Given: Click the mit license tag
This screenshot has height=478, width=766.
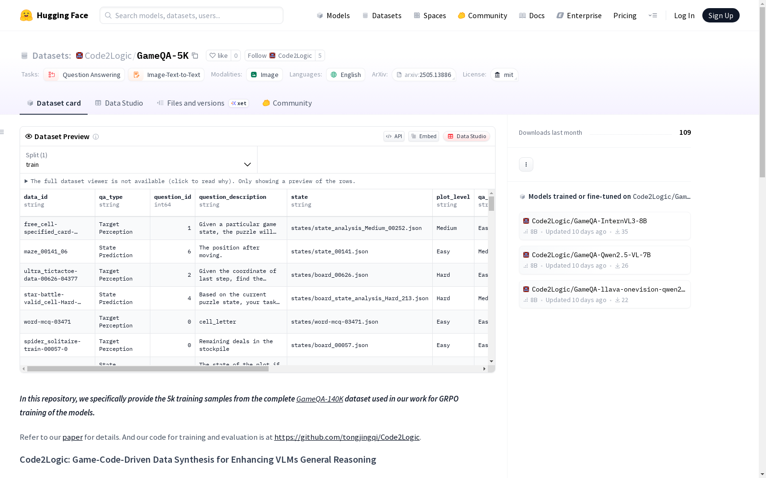Looking at the screenshot, I should [504, 75].
